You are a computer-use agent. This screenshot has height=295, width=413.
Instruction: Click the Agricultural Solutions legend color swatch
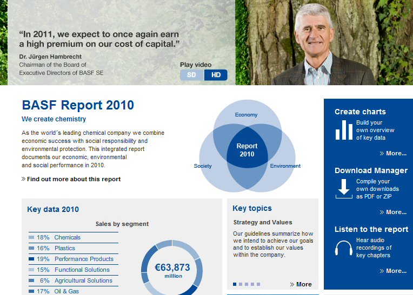click(x=31, y=280)
